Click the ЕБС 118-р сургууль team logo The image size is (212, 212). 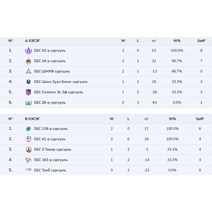[28, 129]
